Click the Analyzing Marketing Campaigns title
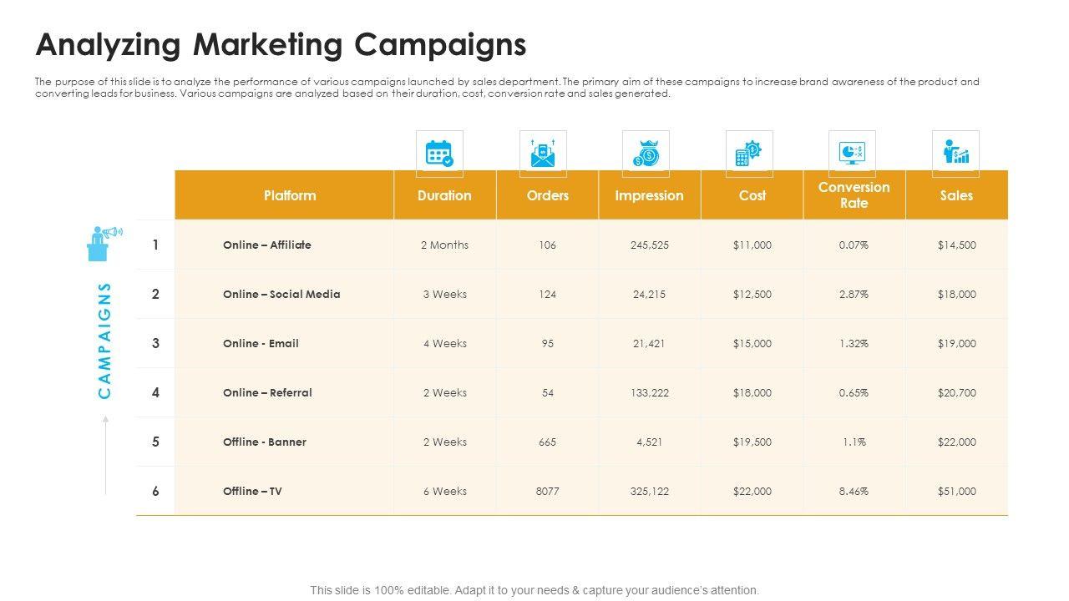This screenshot has width=1069, height=601. pyautogui.click(x=281, y=44)
